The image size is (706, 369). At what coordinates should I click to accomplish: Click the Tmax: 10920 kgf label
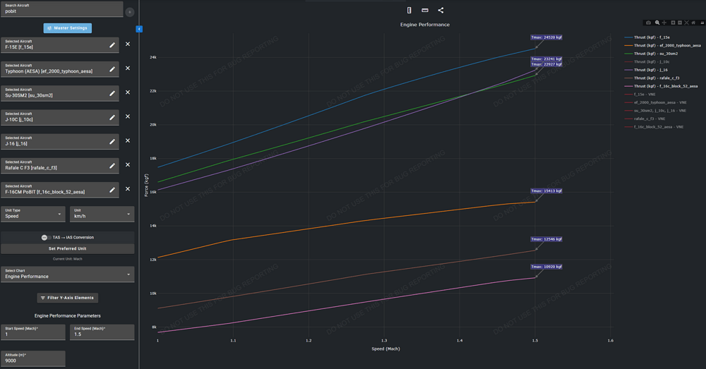click(x=546, y=267)
